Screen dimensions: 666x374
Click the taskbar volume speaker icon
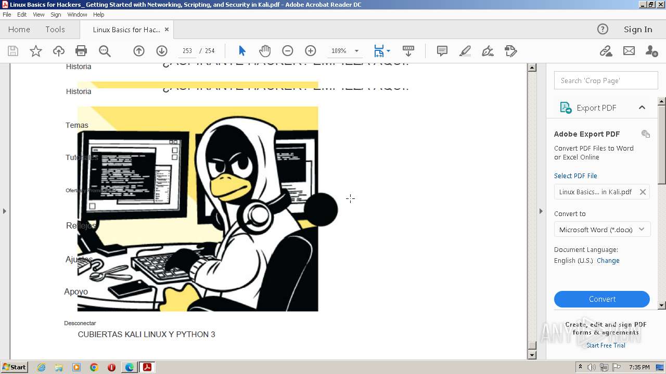[x=592, y=367]
